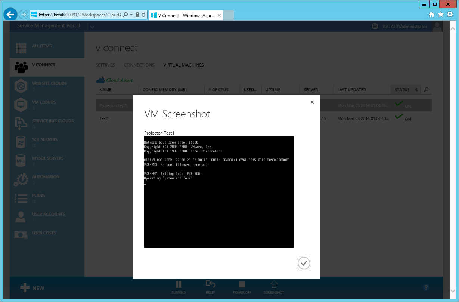Switch to the Connections tab
The image size is (459, 302).
139,65
